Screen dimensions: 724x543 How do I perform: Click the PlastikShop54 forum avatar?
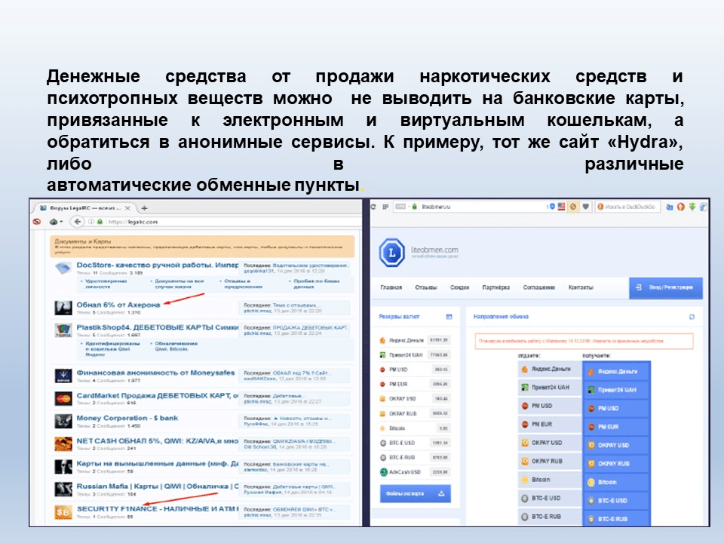(63, 330)
